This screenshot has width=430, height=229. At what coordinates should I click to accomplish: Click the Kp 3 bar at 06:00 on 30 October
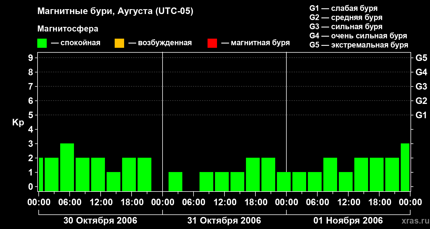(x=67, y=167)
